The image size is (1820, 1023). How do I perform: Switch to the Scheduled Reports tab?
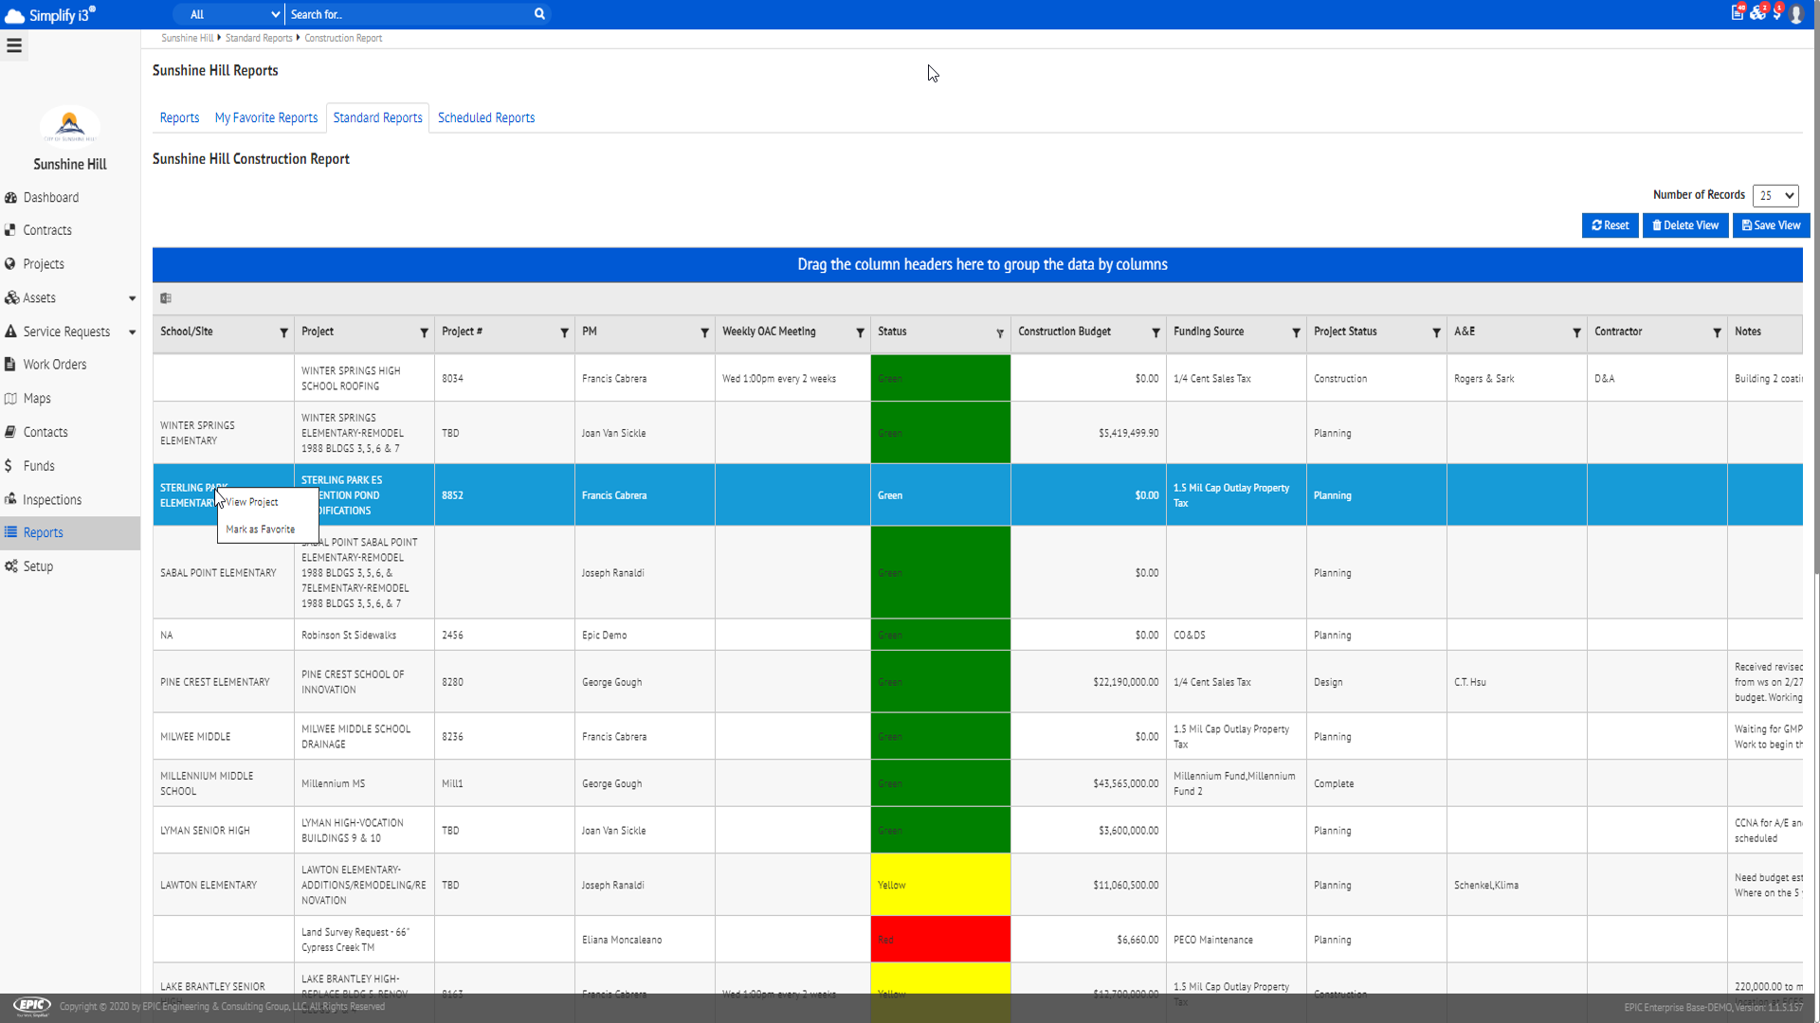coord(486,118)
